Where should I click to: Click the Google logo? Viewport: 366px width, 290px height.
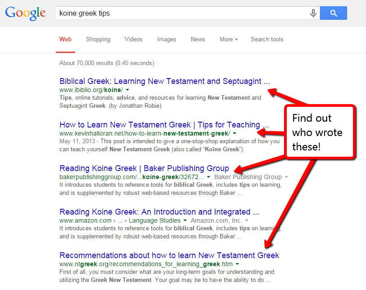[x=25, y=13]
